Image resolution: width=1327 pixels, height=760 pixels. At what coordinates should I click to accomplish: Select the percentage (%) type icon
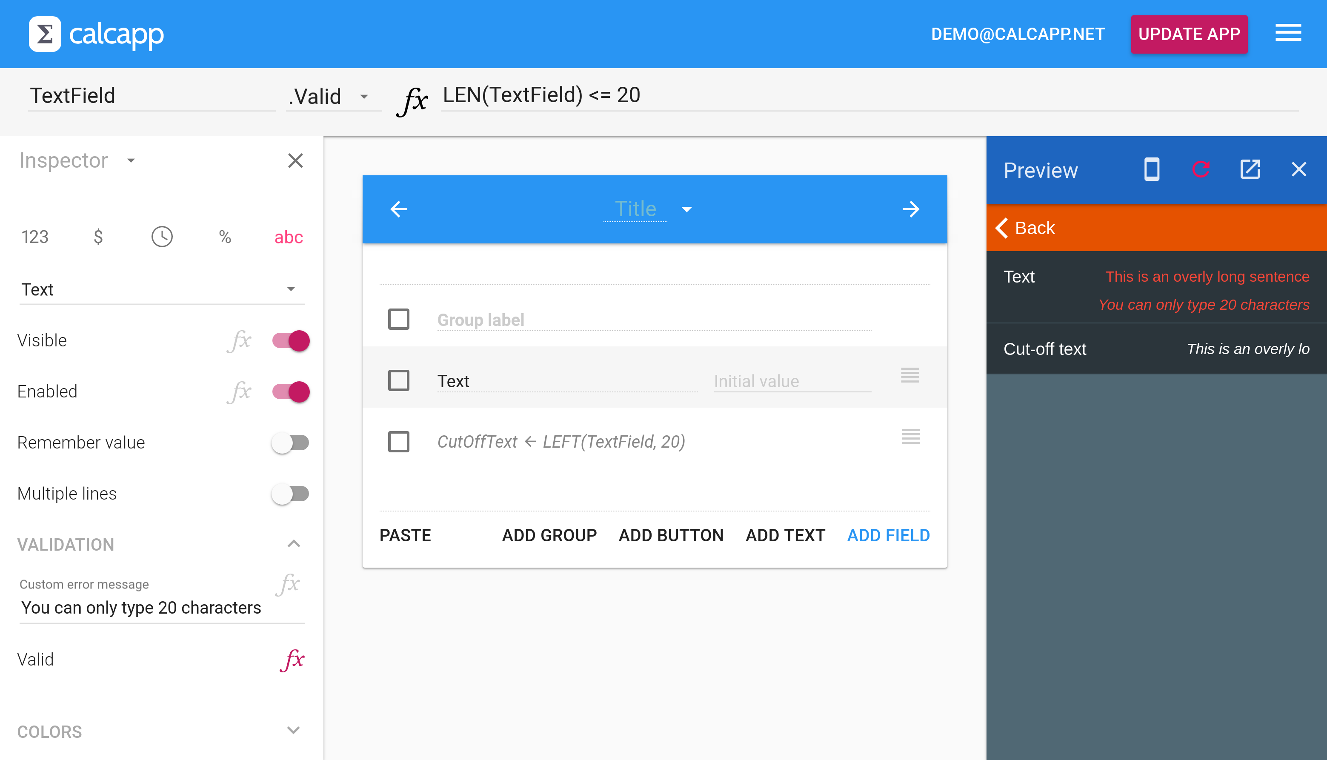pyautogui.click(x=224, y=237)
